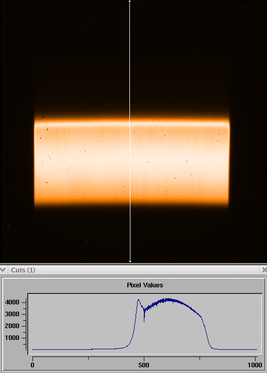267x373 pixels.
Task: Click the narrow dip in the pixel profile
Action: (x=144, y=320)
